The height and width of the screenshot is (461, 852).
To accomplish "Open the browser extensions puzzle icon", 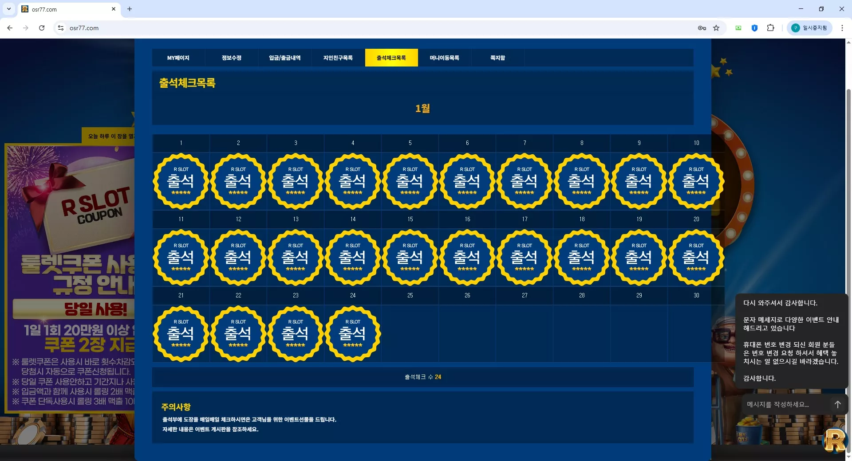I will [771, 28].
